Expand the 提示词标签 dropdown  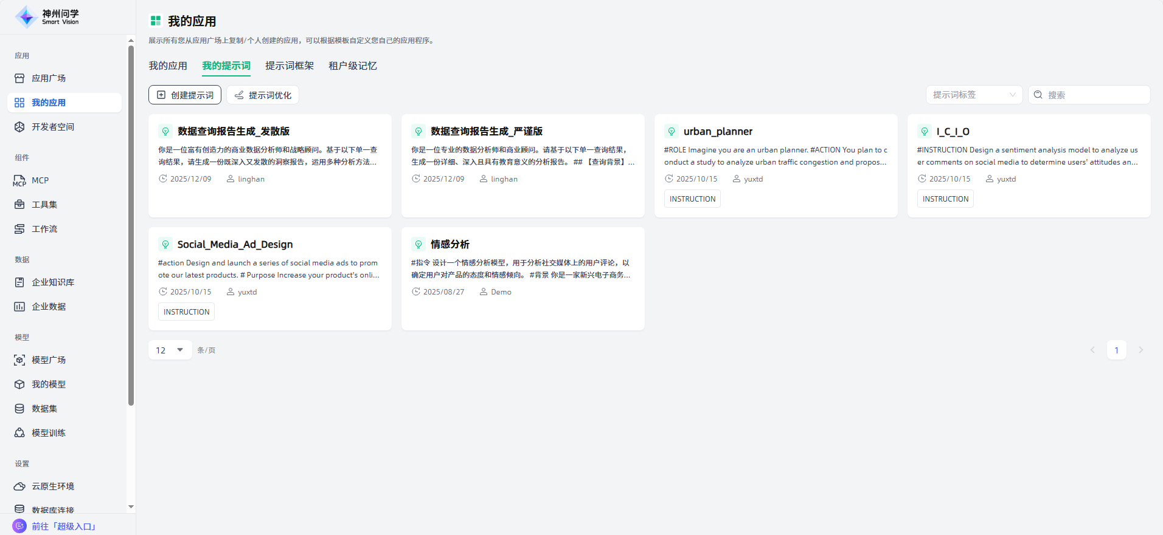[x=973, y=95]
